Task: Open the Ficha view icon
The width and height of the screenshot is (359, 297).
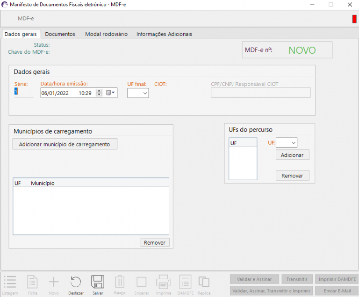Action: pos(32,282)
